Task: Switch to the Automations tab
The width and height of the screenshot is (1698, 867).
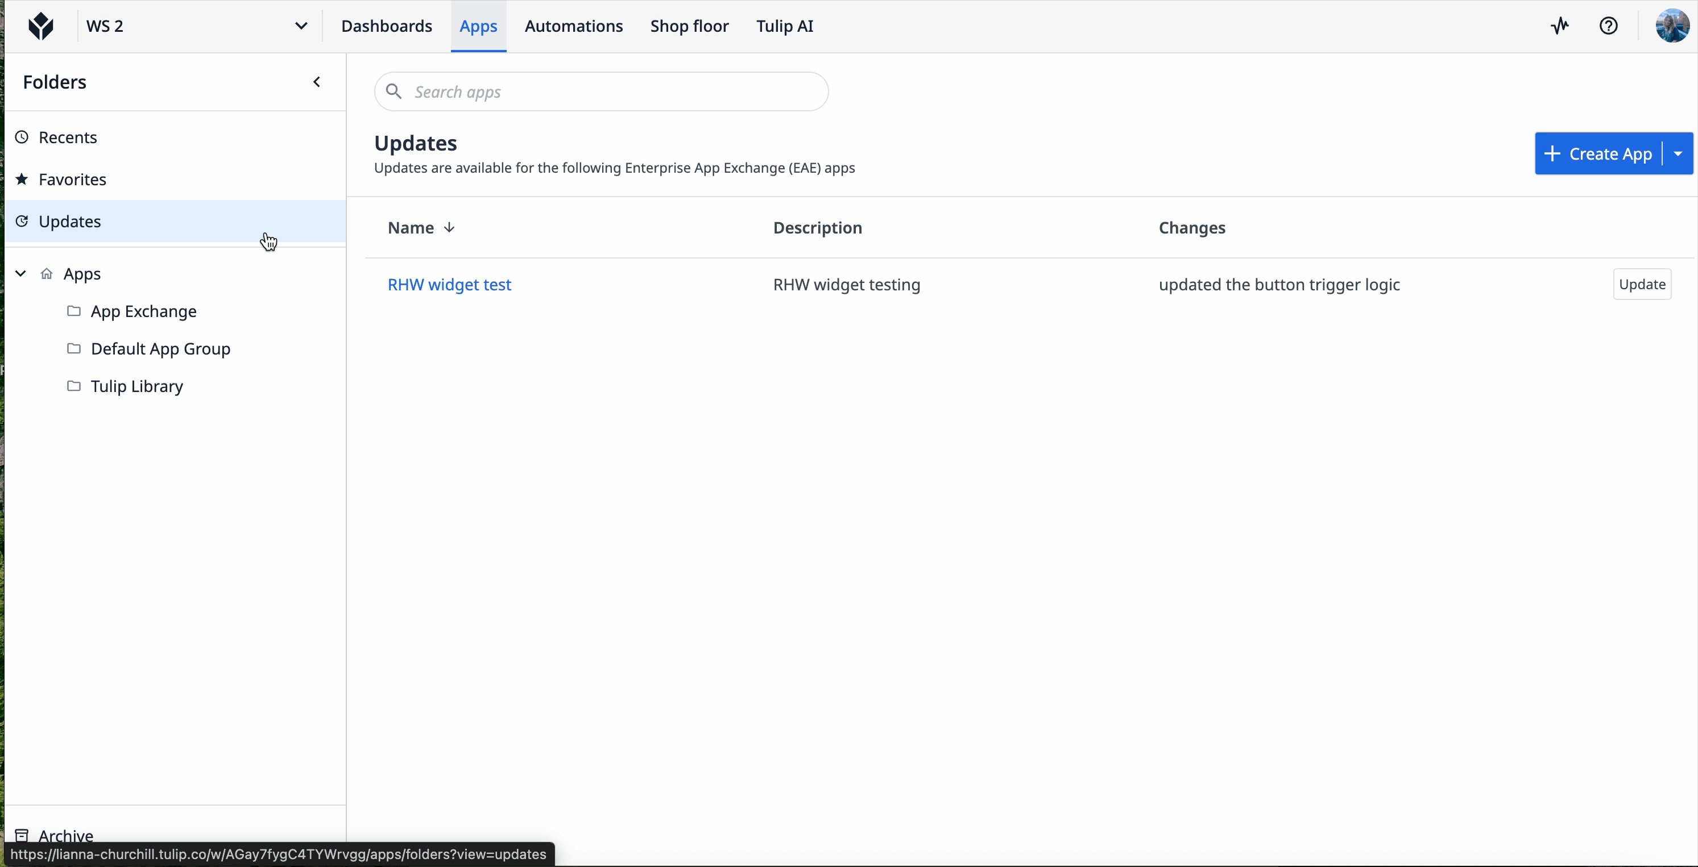Action: (x=573, y=26)
